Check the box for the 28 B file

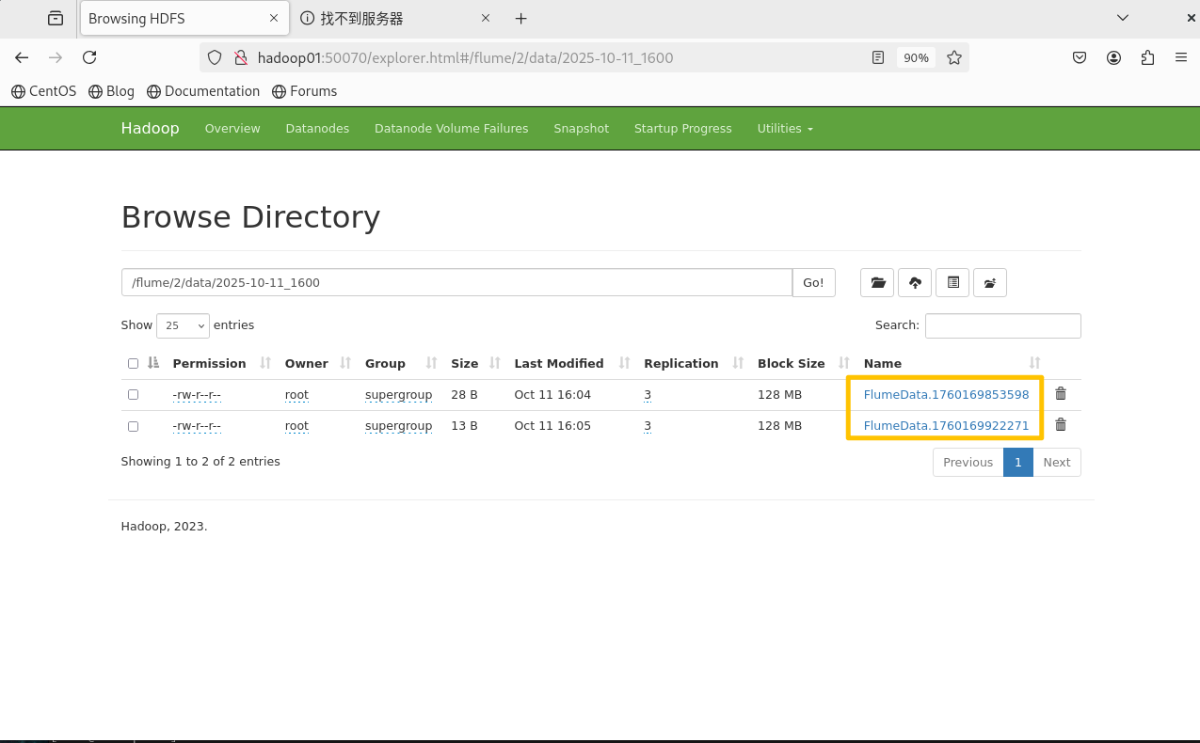pos(133,395)
